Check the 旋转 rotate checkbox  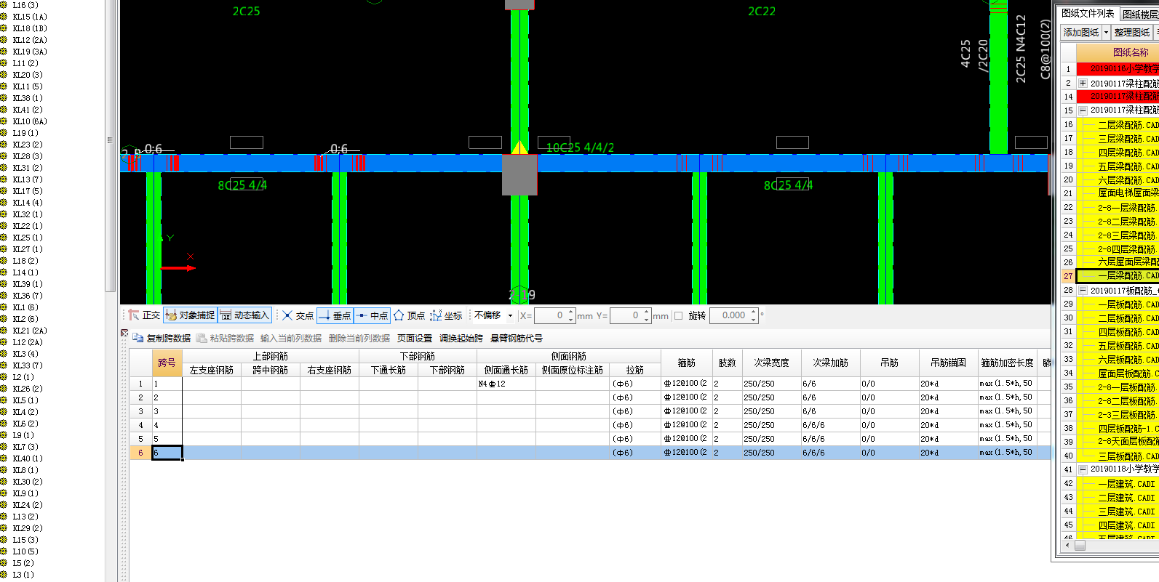[x=679, y=315]
